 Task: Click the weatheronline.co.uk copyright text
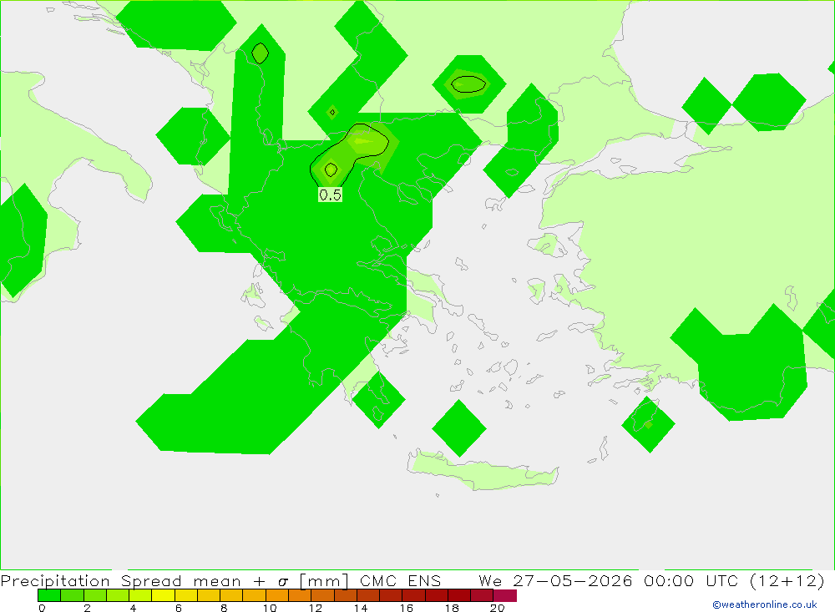click(x=765, y=604)
